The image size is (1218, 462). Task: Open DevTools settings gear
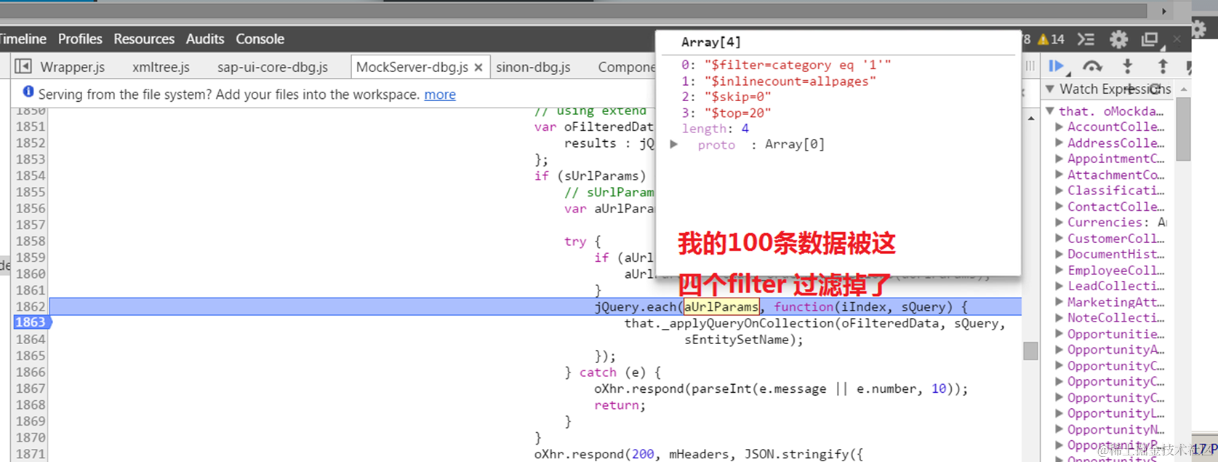point(1119,39)
